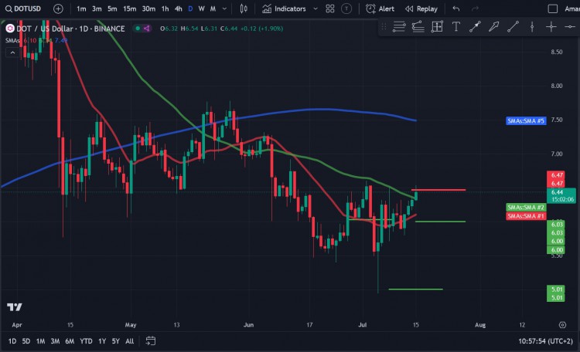The width and height of the screenshot is (580, 352).
Task: Set date range to 6M
Action: pos(70,341)
